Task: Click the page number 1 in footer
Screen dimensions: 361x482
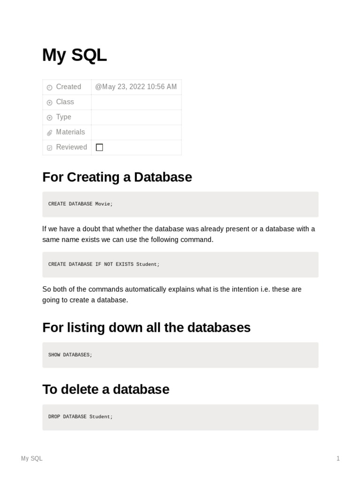Action: (x=338, y=458)
